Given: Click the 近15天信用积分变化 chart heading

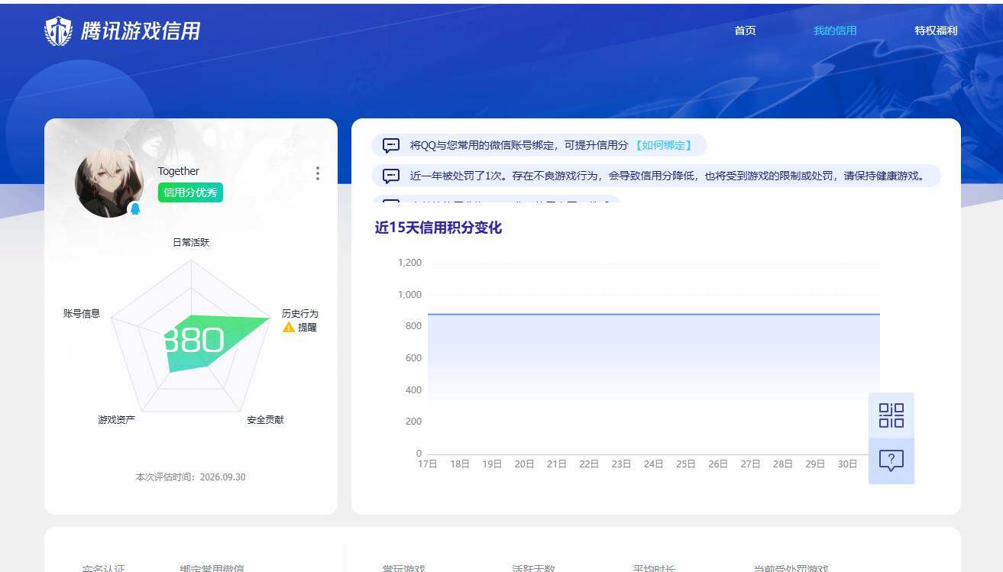Looking at the screenshot, I should (x=438, y=228).
